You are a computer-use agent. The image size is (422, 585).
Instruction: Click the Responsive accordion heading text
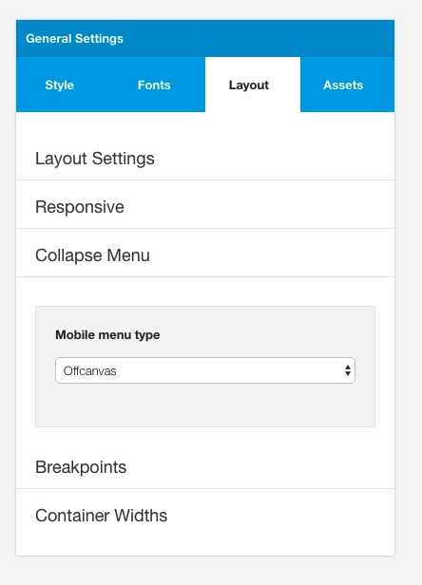coord(80,207)
